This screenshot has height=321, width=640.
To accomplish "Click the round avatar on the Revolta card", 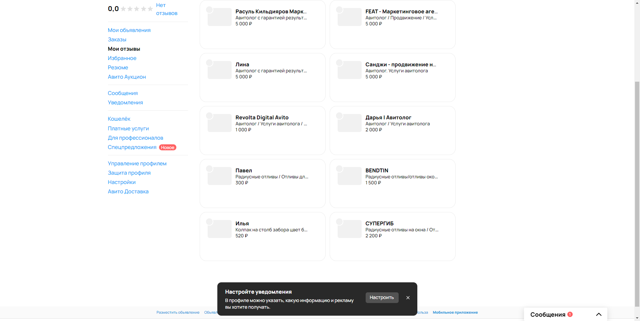I will 209,116.
